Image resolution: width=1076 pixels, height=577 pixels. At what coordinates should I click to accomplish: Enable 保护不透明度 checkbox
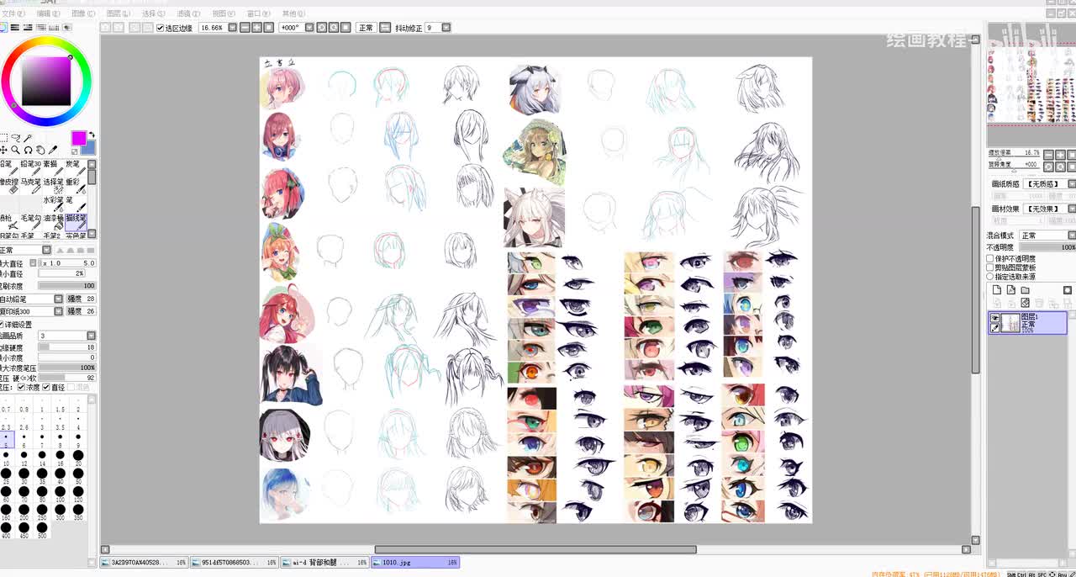(x=990, y=259)
